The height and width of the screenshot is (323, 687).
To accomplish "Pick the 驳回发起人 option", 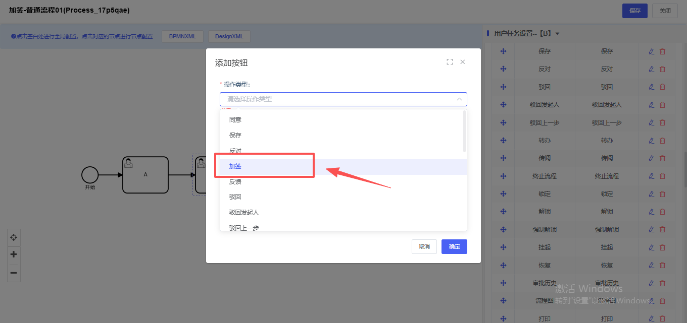I will coord(244,212).
